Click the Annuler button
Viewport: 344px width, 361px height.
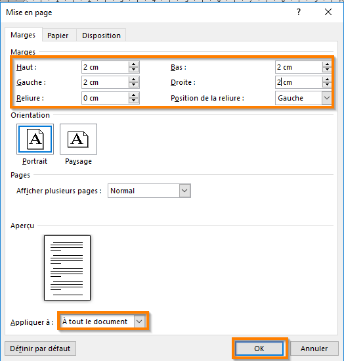pos(314,349)
